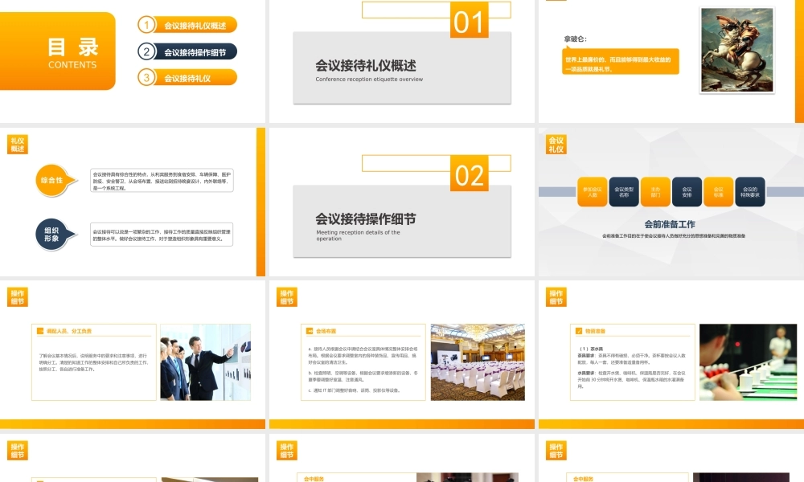Viewport: 804px width, 482px height.
Task: Select the tea cups preparation photo
Action: coord(748,361)
